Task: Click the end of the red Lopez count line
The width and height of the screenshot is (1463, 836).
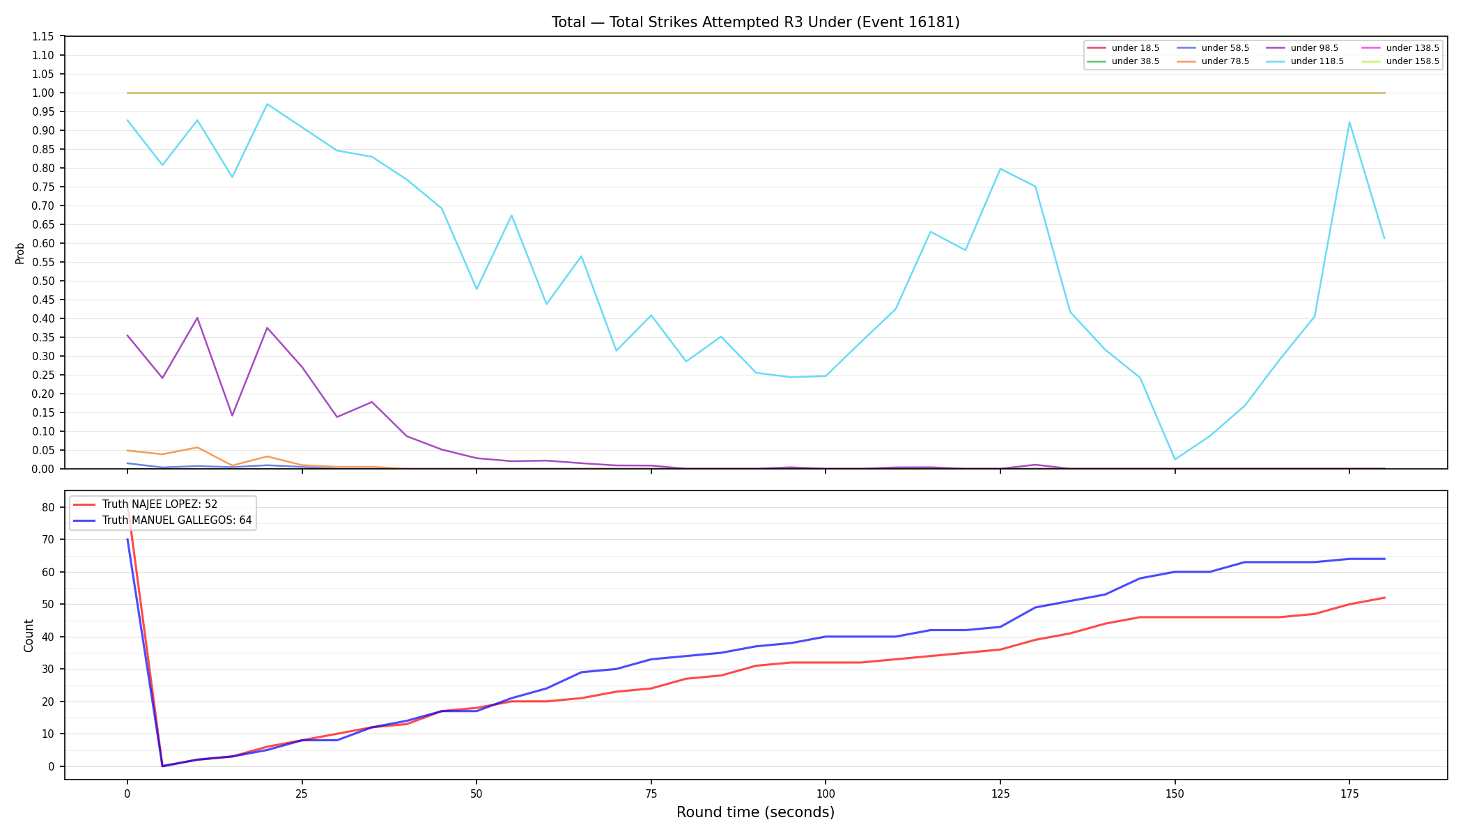Action: 1384,598
